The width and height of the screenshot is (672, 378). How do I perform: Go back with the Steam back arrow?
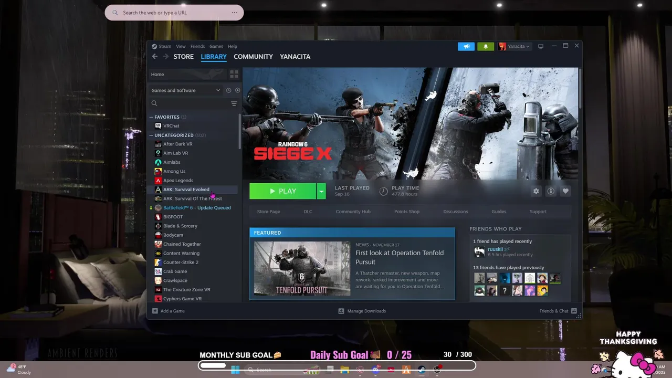tap(154, 57)
